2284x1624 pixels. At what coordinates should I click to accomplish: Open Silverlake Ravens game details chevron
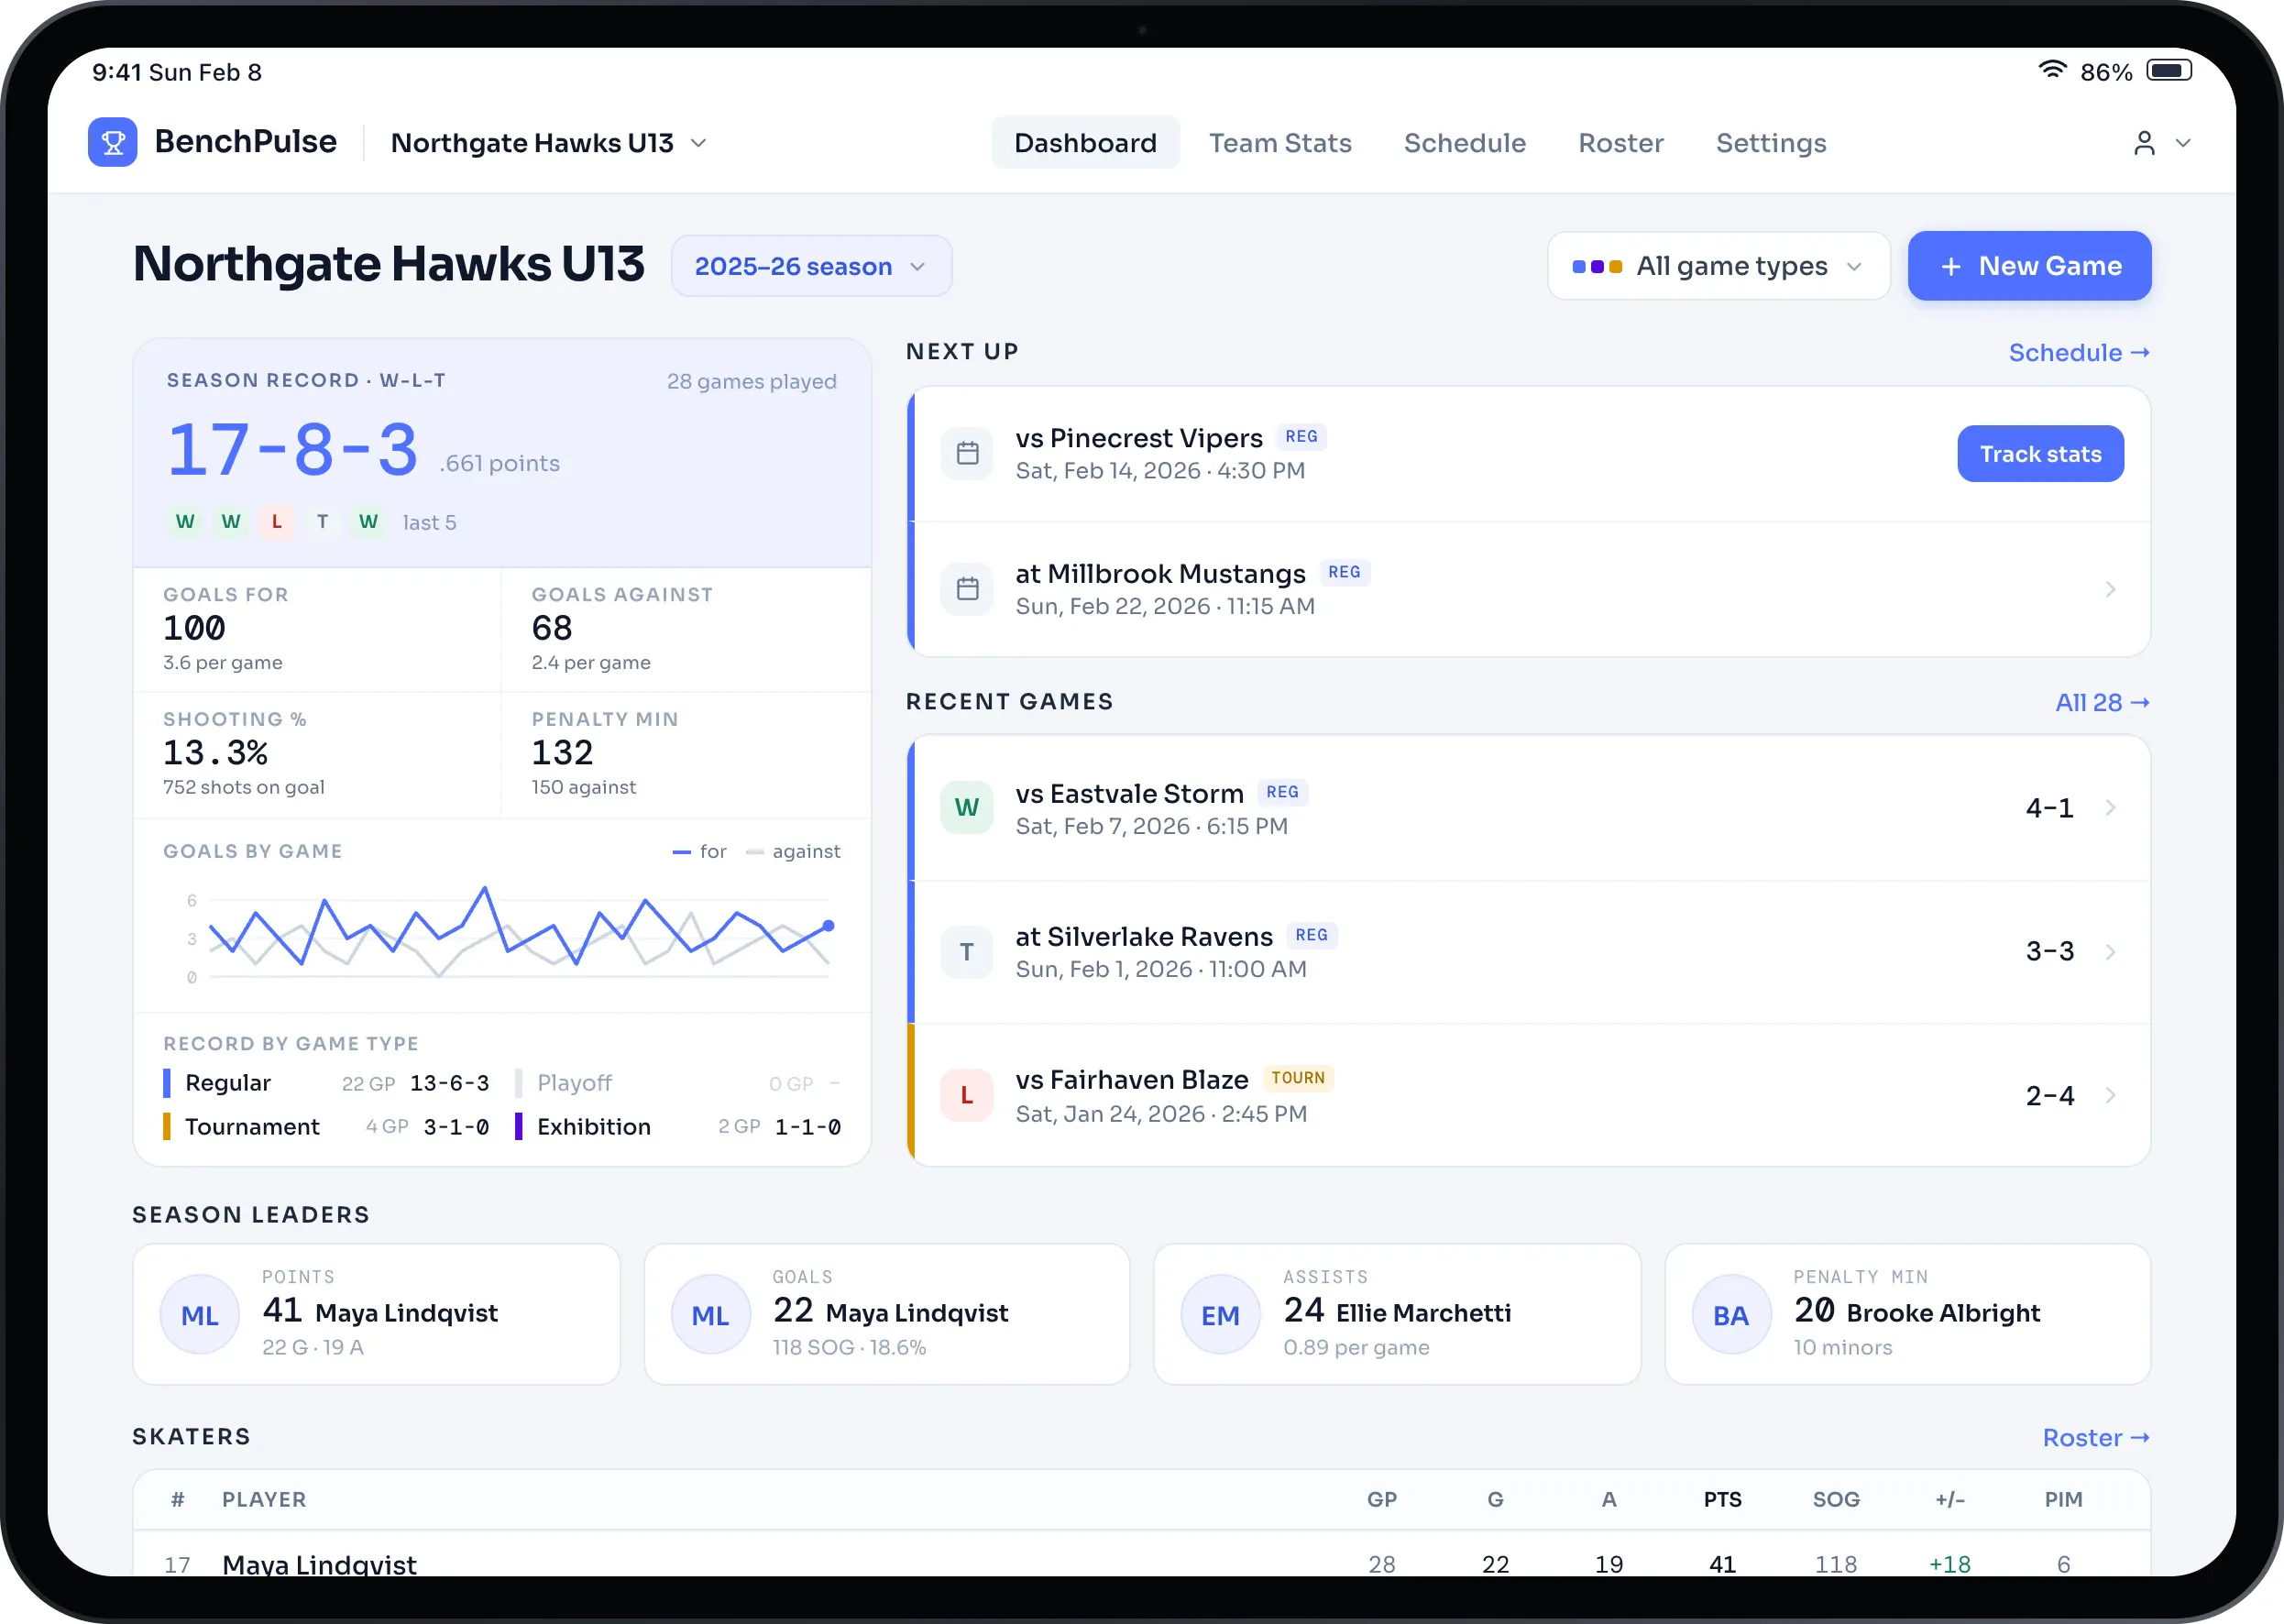(x=2110, y=951)
